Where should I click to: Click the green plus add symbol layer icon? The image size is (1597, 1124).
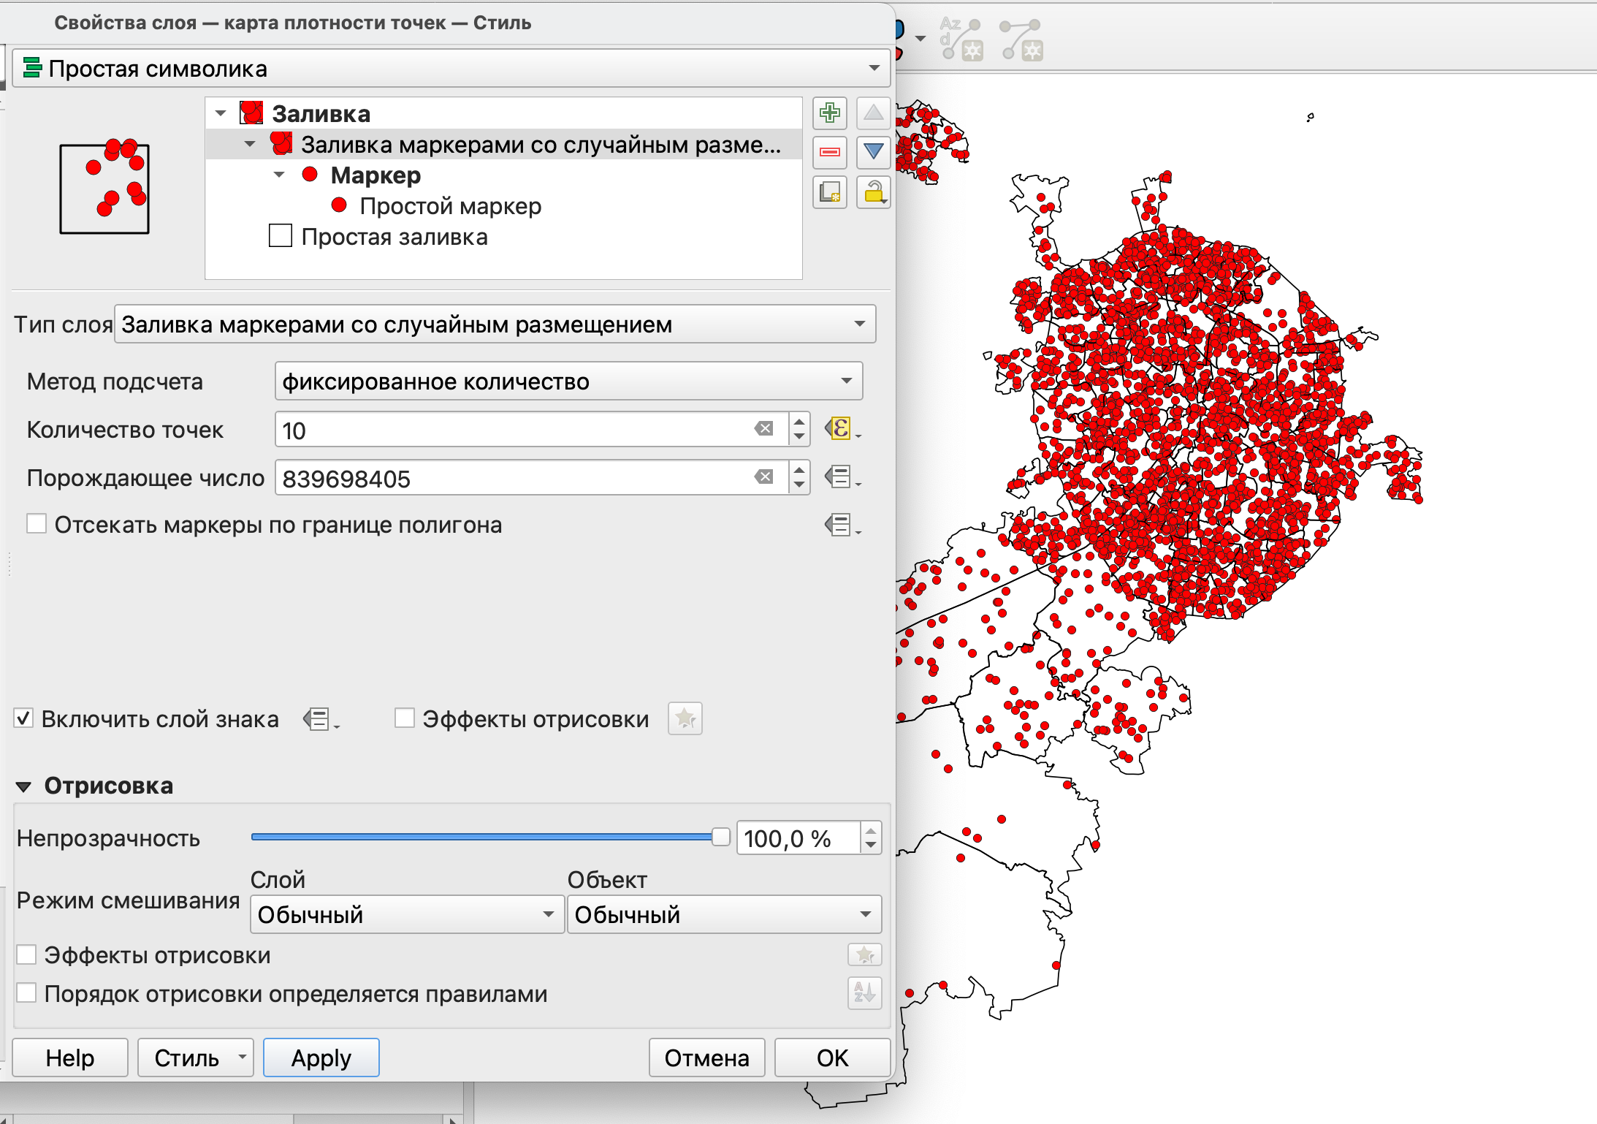point(829,113)
